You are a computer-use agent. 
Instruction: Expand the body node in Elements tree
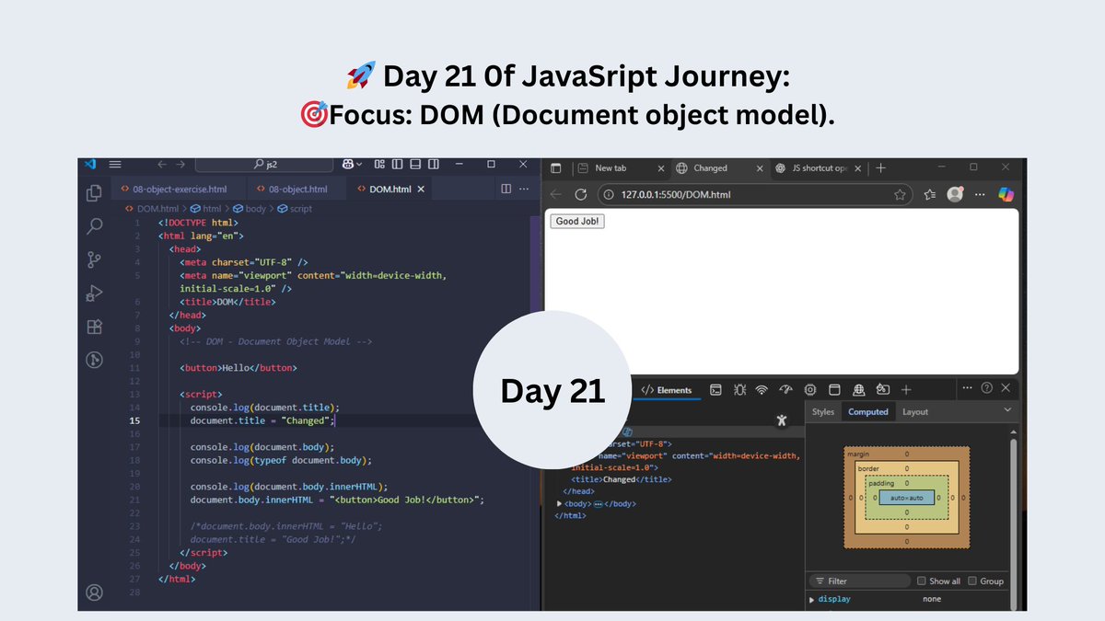point(559,504)
